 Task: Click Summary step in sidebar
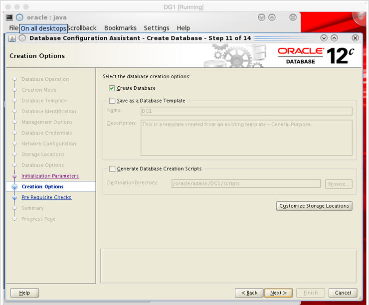(32, 208)
